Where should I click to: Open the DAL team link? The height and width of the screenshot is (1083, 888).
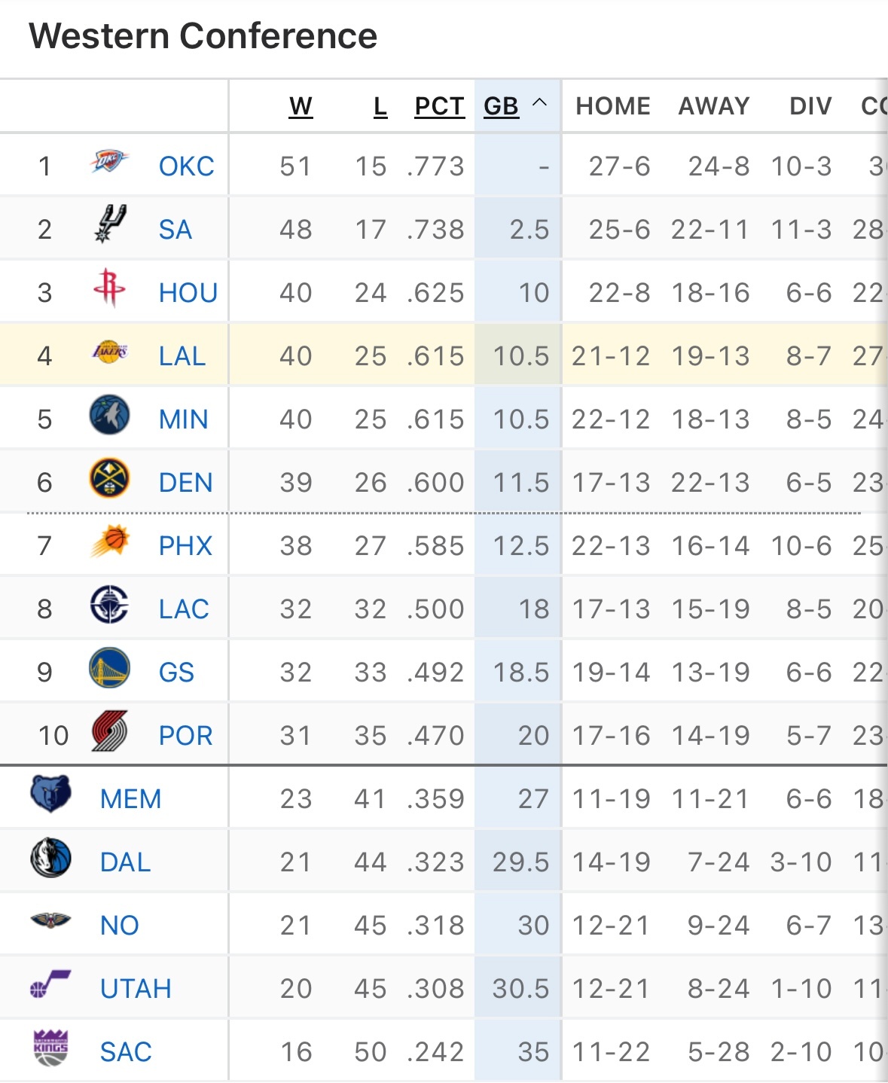tap(125, 862)
